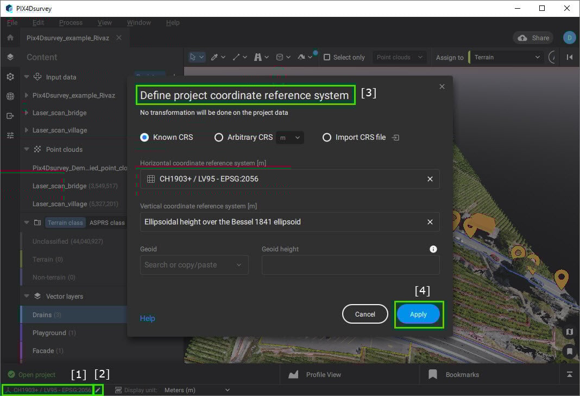Open the Window menu

click(x=138, y=22)
